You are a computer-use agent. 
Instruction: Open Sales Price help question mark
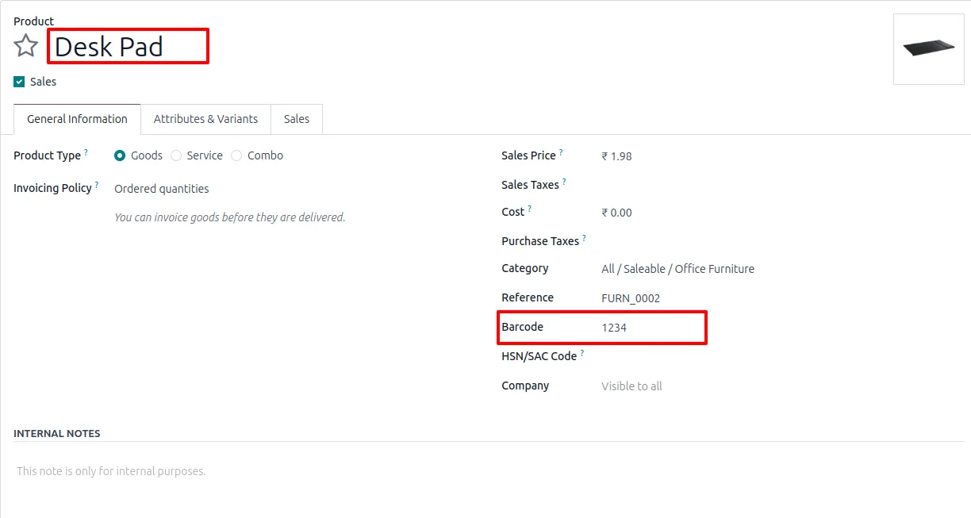561,152
